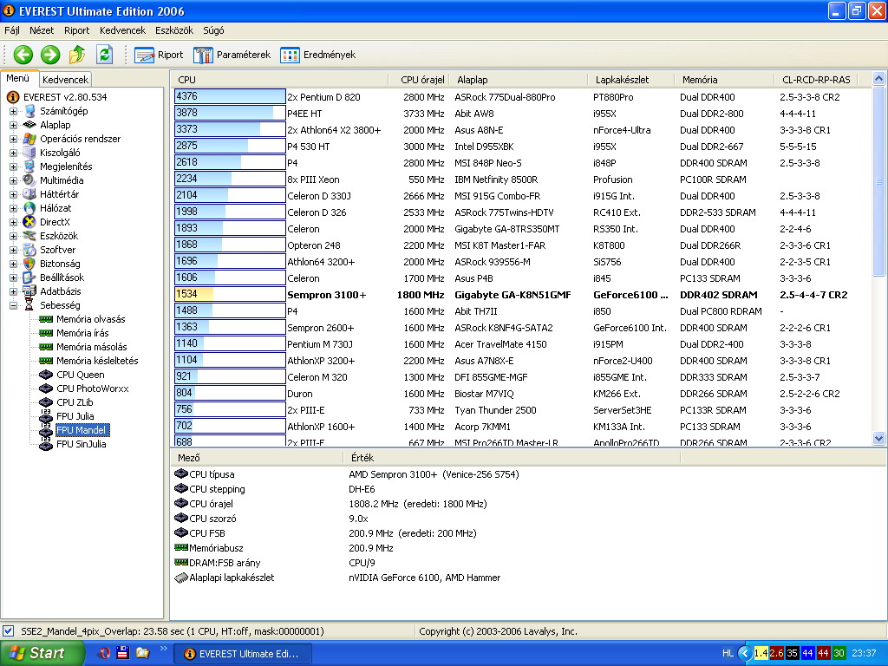
Task: Click the Szoftver icon in tree
Action: coord(29,250)
